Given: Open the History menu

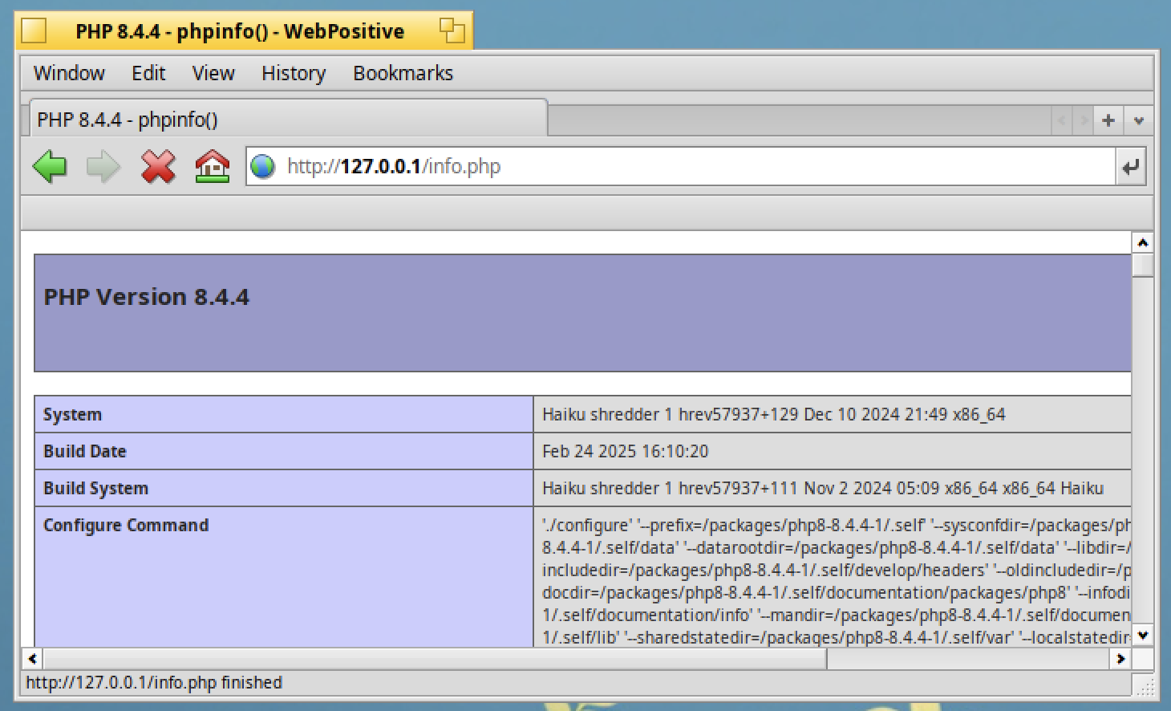Looking at the screenshot, I should coord(294,73).
